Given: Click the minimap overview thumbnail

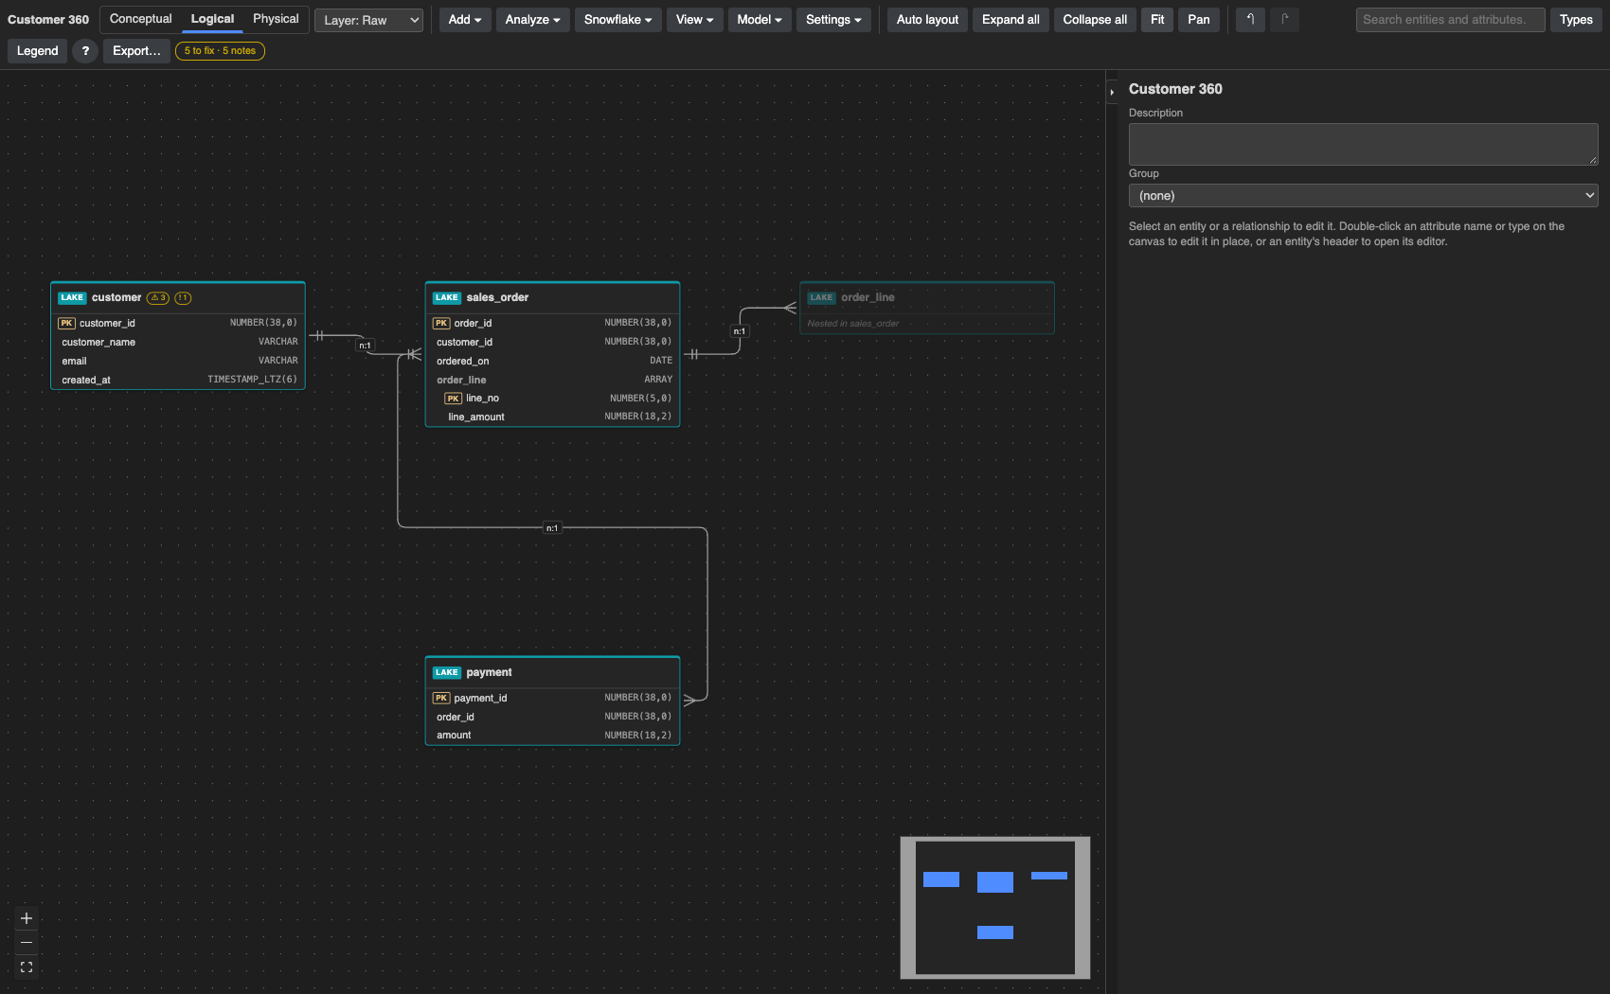Looking at the screenshot, I should click(995, 908).
